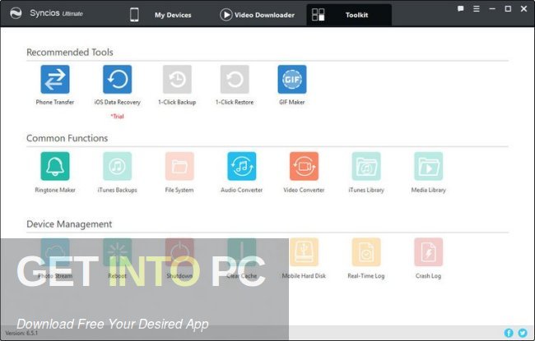Click the "Device Management" heading
535x341 pixels.
[x=69, y=223]
